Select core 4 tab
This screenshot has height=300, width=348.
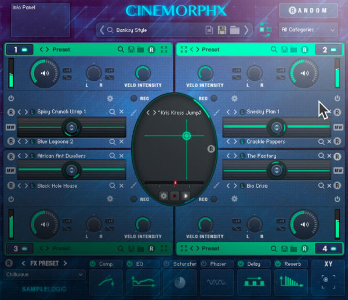[329, 248]
